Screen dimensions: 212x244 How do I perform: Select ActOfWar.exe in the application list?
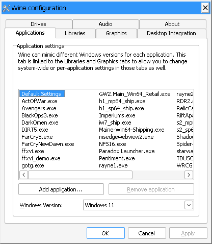(39, 101)
